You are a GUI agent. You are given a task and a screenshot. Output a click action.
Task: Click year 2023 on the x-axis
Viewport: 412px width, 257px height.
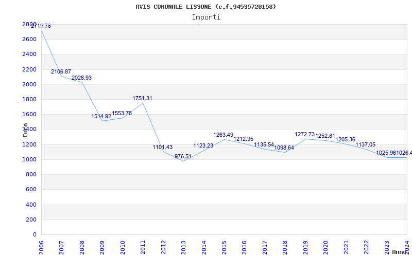click(386, 246)
